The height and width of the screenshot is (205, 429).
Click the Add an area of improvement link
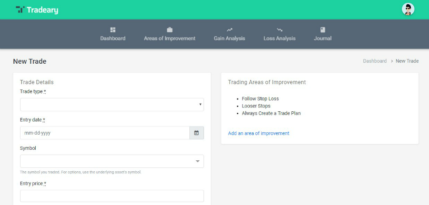click(258, 133)
